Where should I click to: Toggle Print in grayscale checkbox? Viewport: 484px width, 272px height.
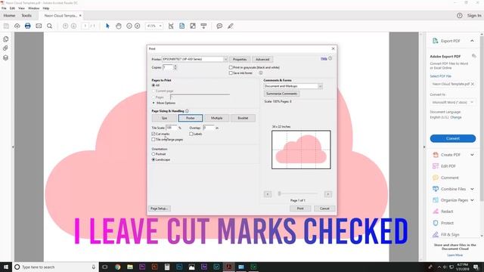coord(231,67)
